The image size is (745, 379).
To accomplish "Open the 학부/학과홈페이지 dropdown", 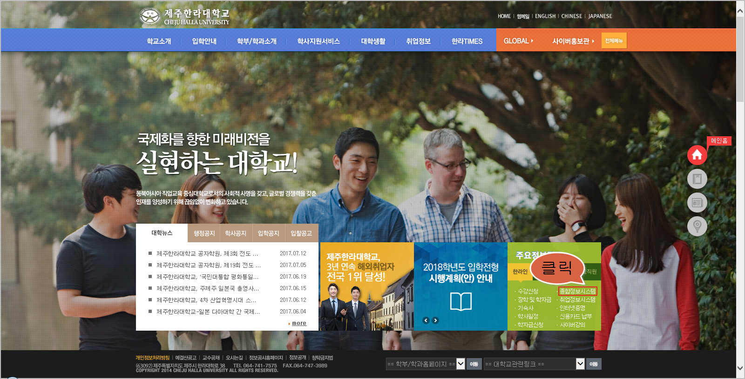I will pyautogui.click(x=426, y=364).
